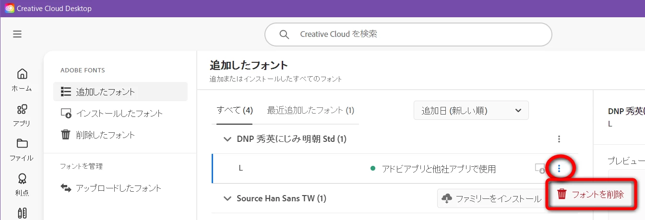The width and height of the screenshot is (645, 220).
Task: Click DNP 秀英 title in details pane
Action: (626, 111)
